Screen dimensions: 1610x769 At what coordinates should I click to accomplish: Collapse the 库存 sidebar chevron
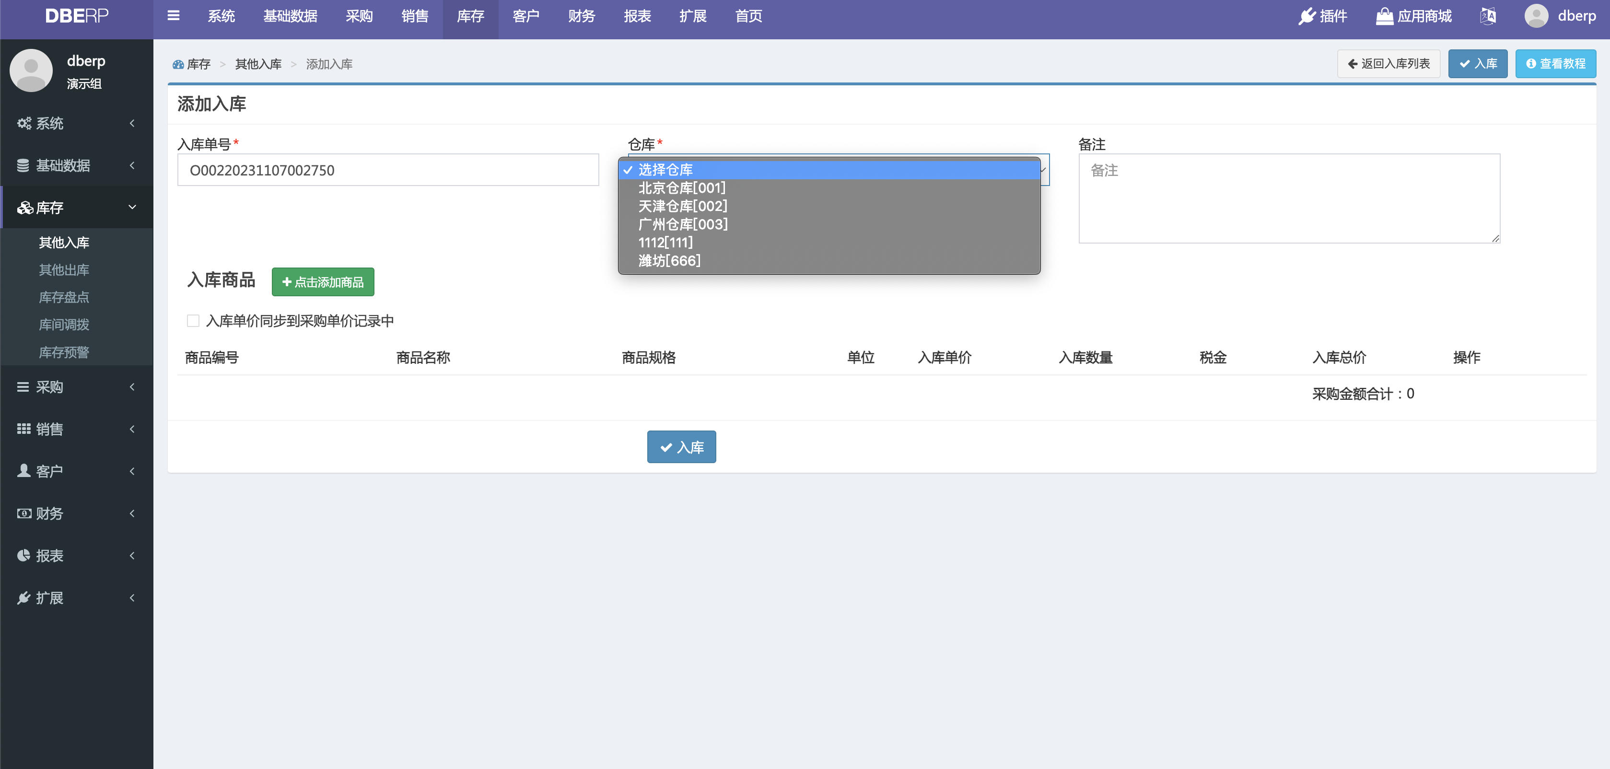coord(132,207)
